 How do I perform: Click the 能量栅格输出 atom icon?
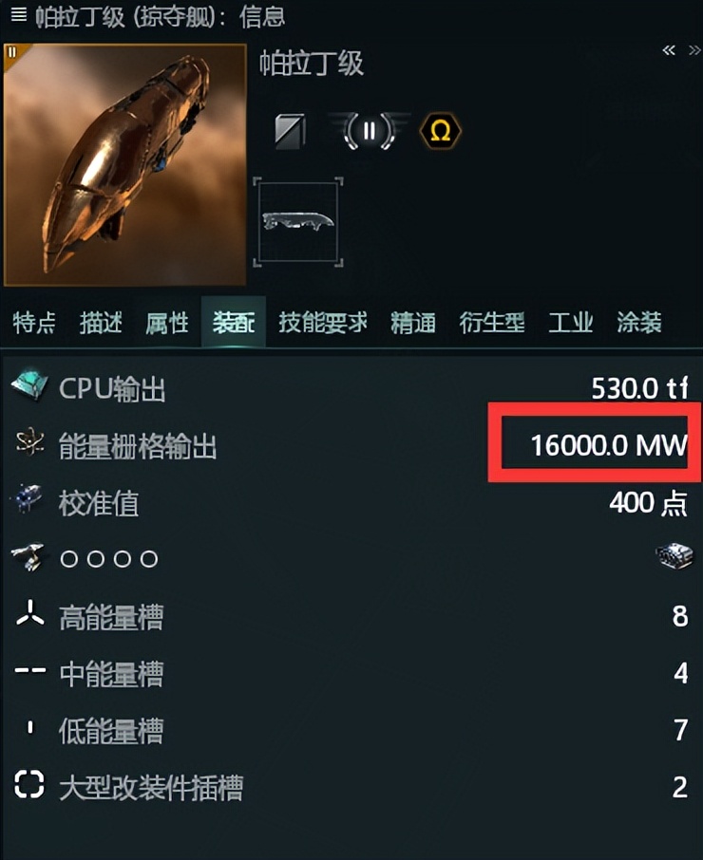(x=29, y=443)
